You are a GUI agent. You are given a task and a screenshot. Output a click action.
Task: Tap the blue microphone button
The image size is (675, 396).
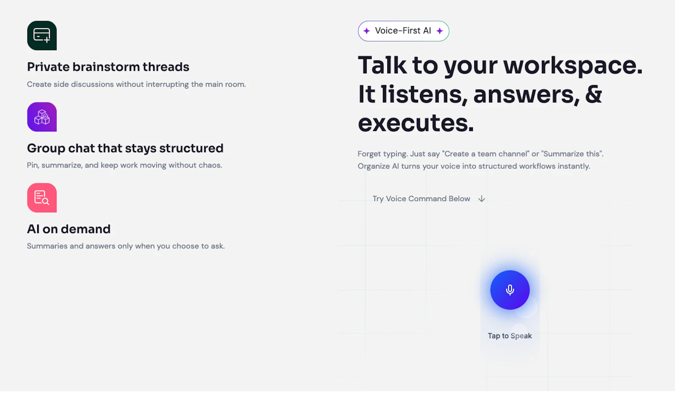click(x=510, y=290)
